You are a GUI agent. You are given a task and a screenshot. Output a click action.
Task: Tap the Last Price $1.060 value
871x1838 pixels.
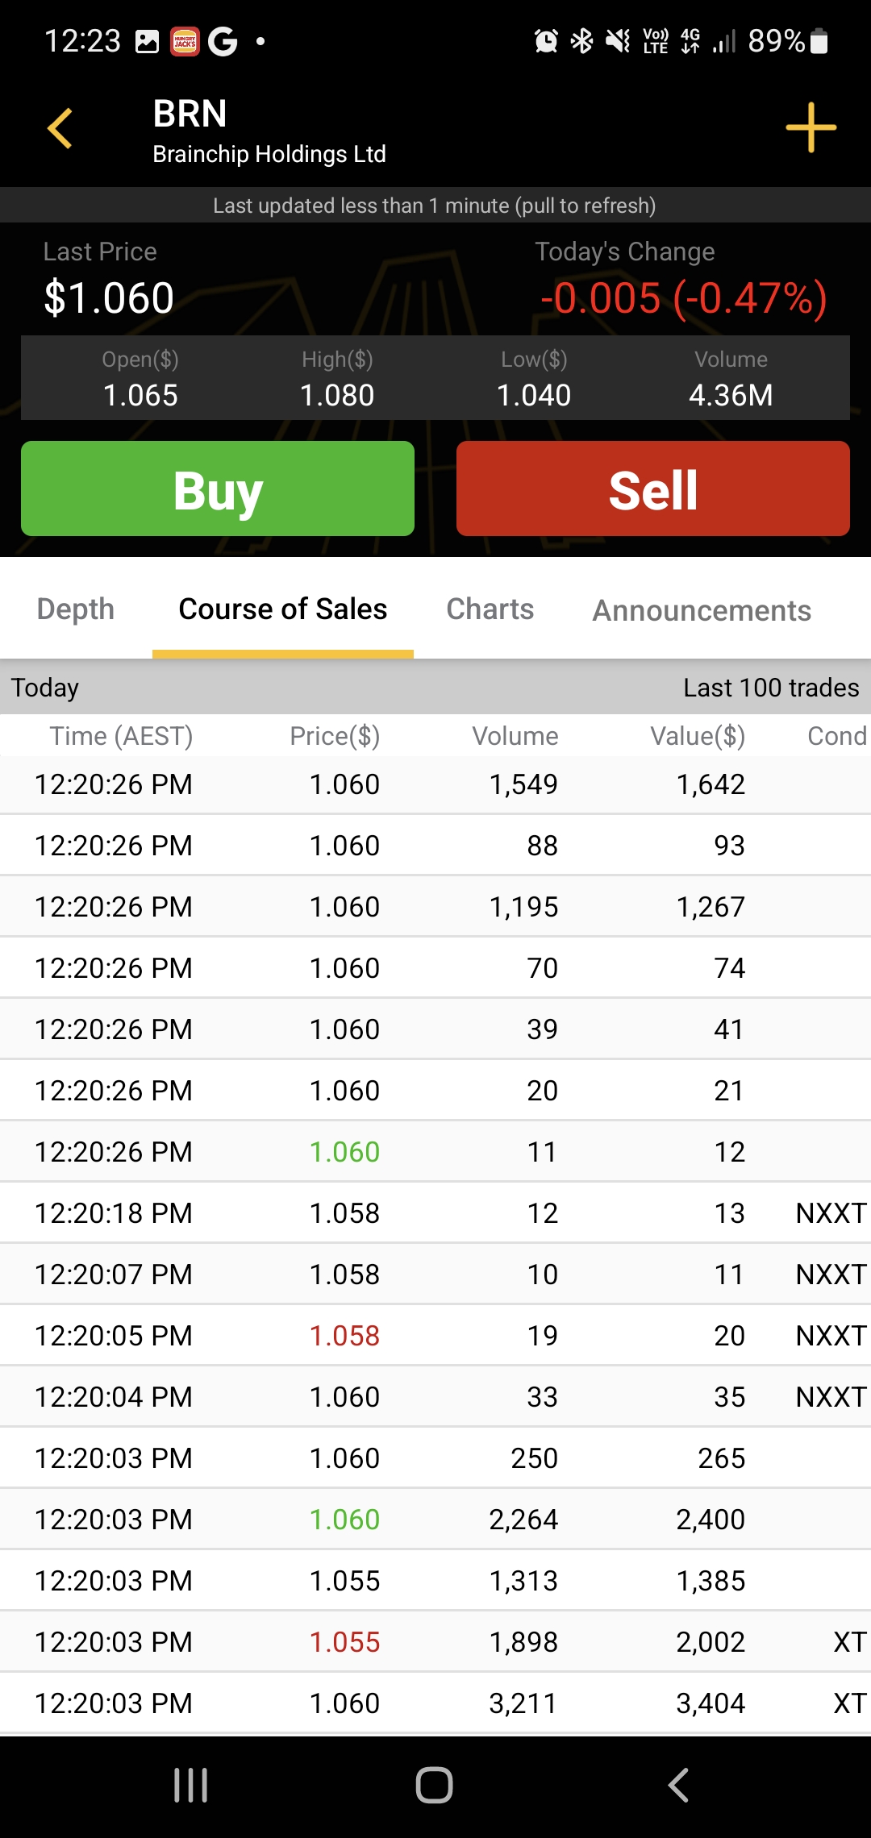[109, 298]
